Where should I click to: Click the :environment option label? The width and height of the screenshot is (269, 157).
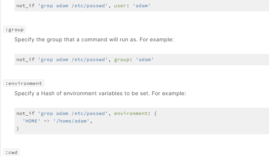[24, 83]
